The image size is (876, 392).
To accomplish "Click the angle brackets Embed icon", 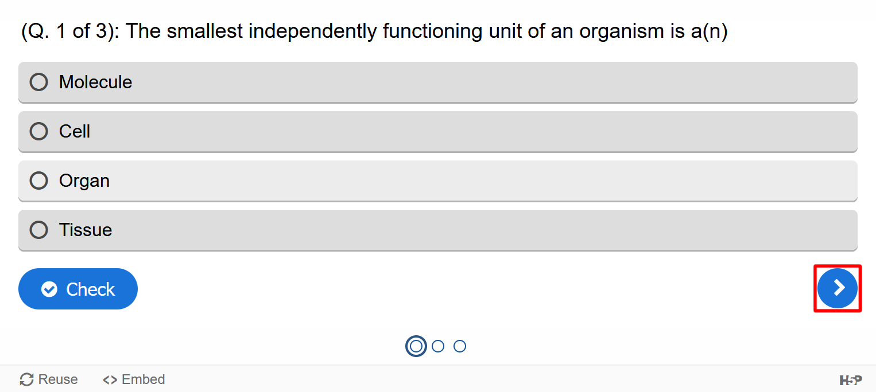I will [x=110, y=379].
